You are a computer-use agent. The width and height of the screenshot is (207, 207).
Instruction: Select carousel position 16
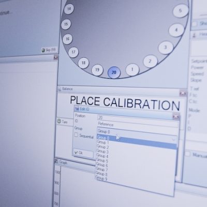coord(67,39)
